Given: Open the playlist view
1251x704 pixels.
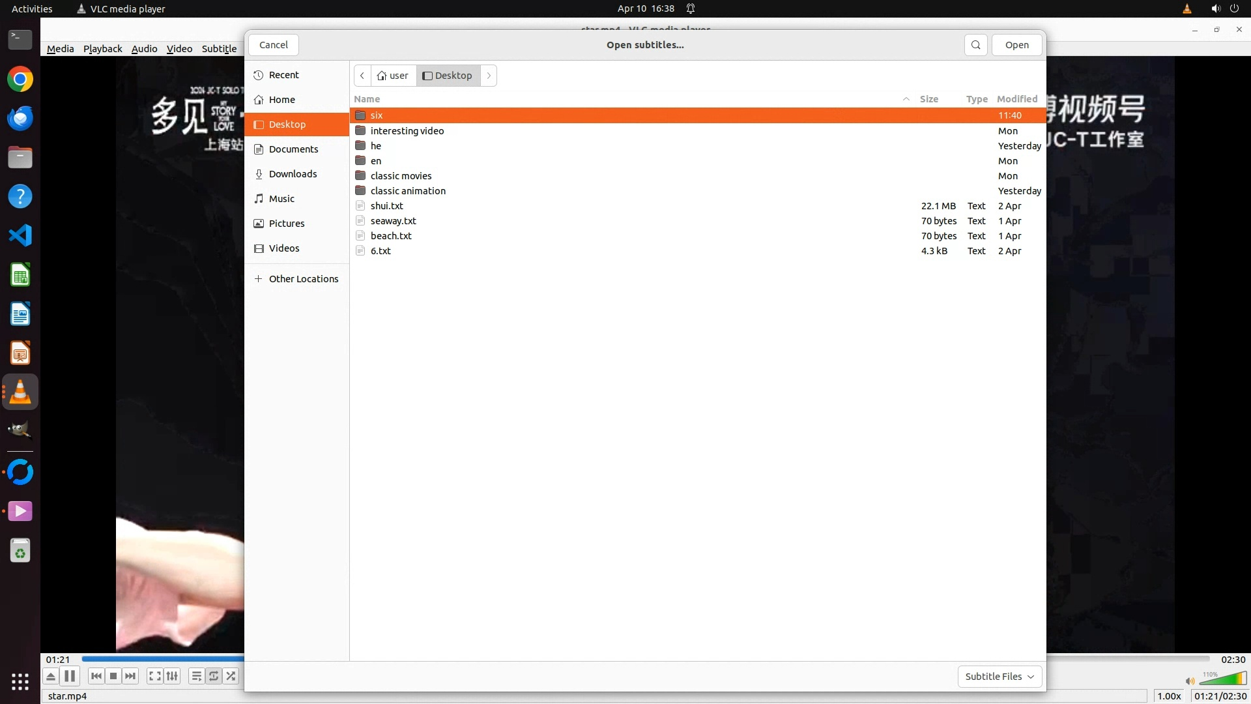Looking at the screenshot, I should coord(196,676).
